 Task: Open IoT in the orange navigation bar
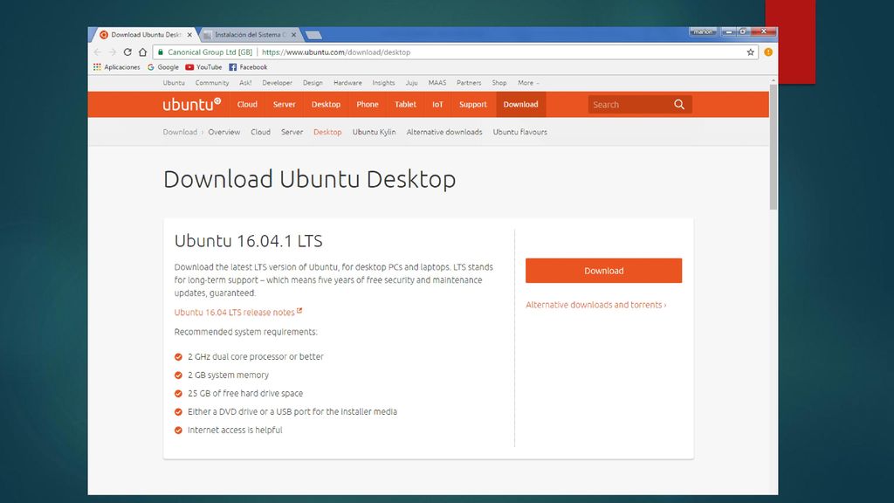coord(437,105)
